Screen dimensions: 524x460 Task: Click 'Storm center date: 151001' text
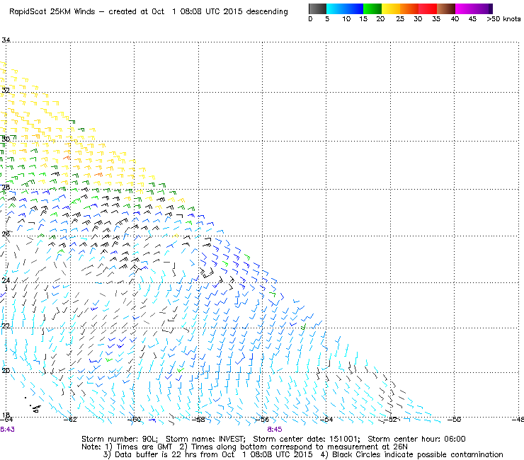(307, 439)
